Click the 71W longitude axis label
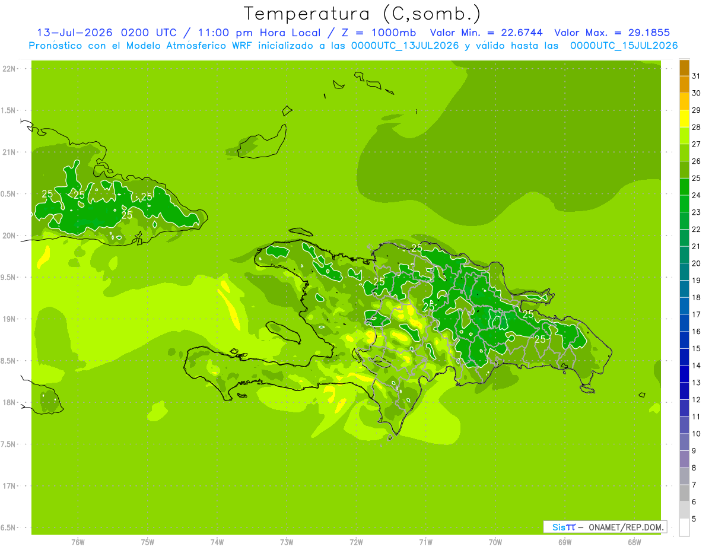Viewport: 712px width, 550px height. click(425, 542)
